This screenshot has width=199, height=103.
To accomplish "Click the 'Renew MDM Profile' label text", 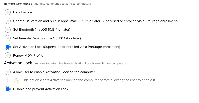I will (x=28, y=55).
